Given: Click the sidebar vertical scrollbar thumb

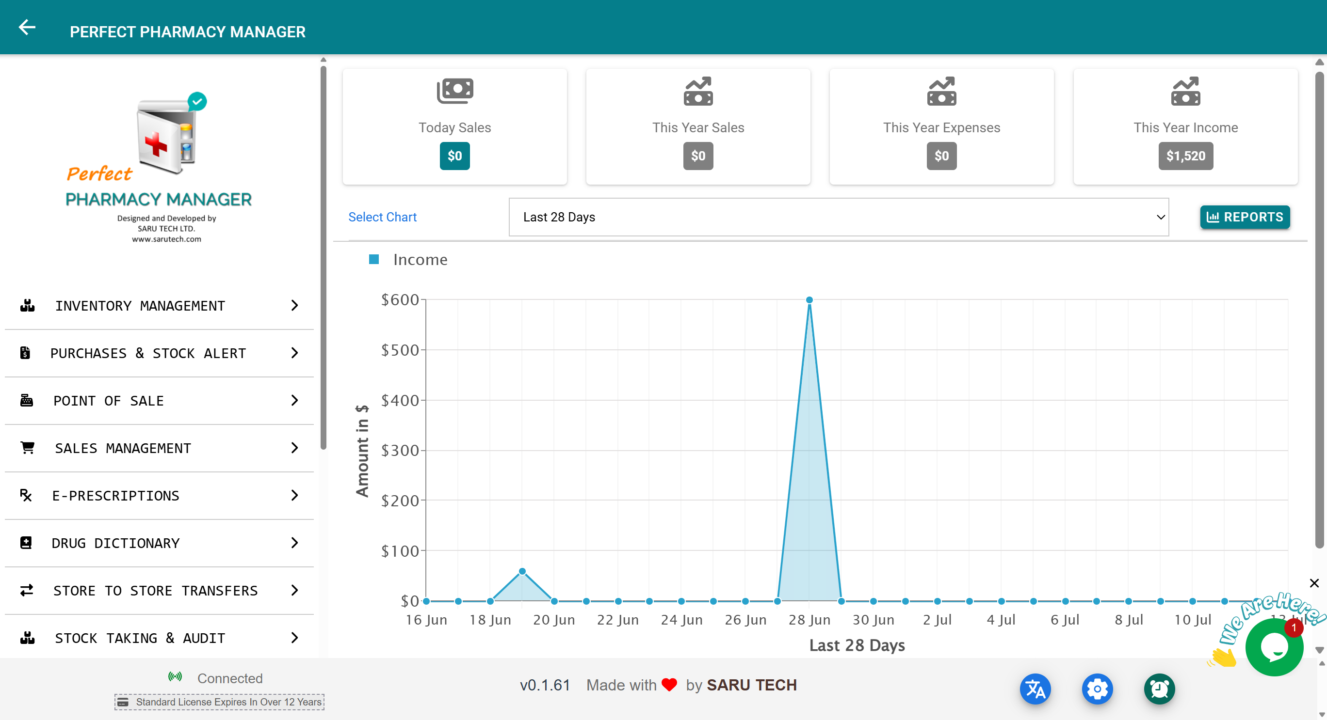Looking at the screenshot, I should pos(323,257).
